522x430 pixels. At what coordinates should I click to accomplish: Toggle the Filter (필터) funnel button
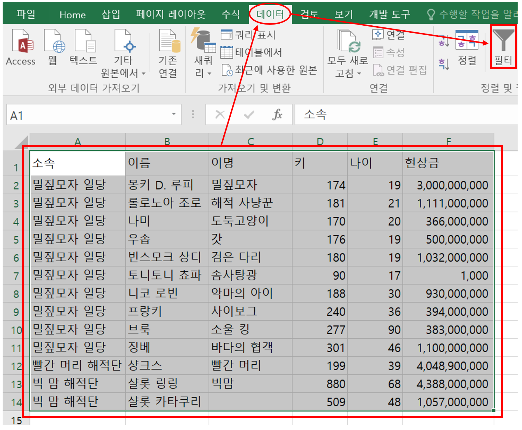(x=503, y=47)
